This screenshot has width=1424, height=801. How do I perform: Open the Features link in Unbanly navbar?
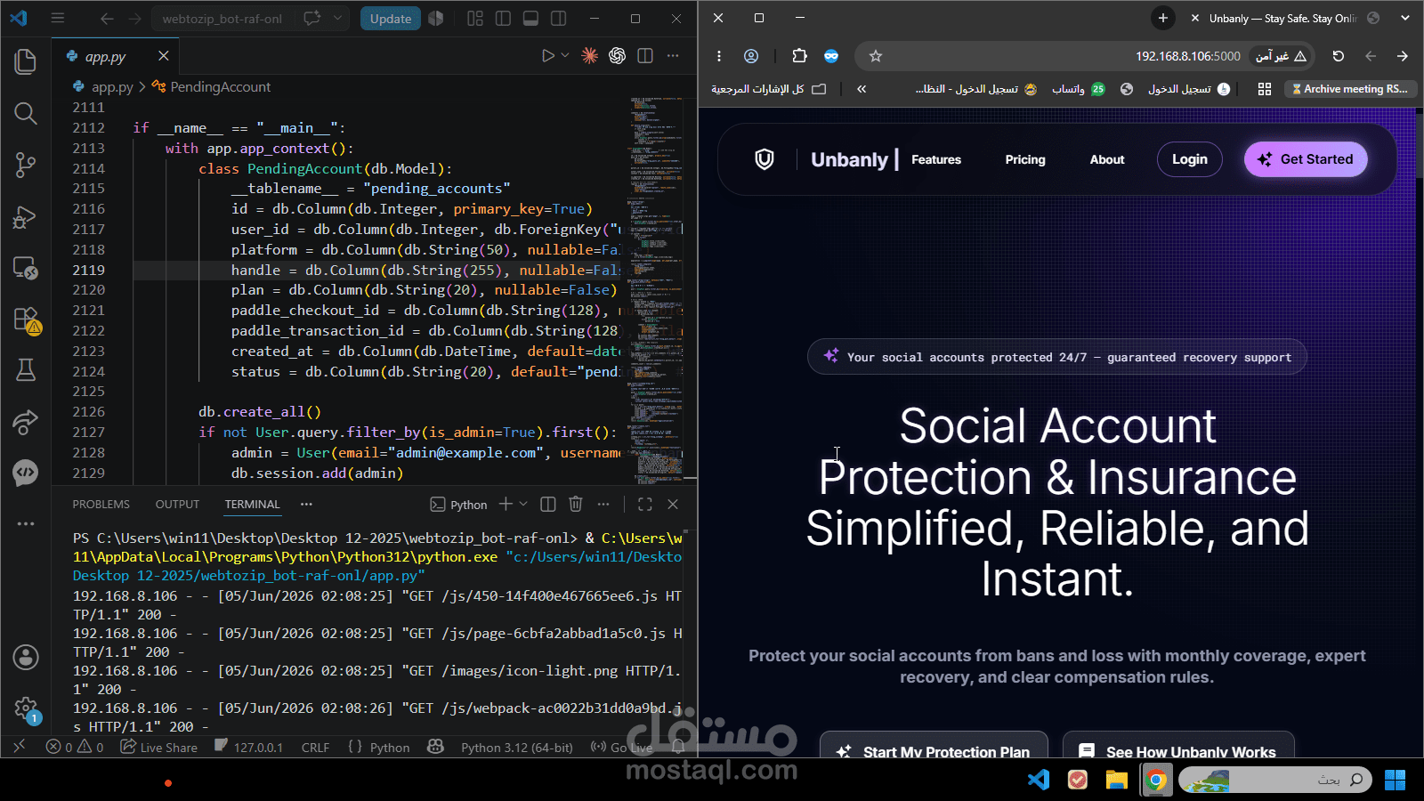[x=936, y=159]
